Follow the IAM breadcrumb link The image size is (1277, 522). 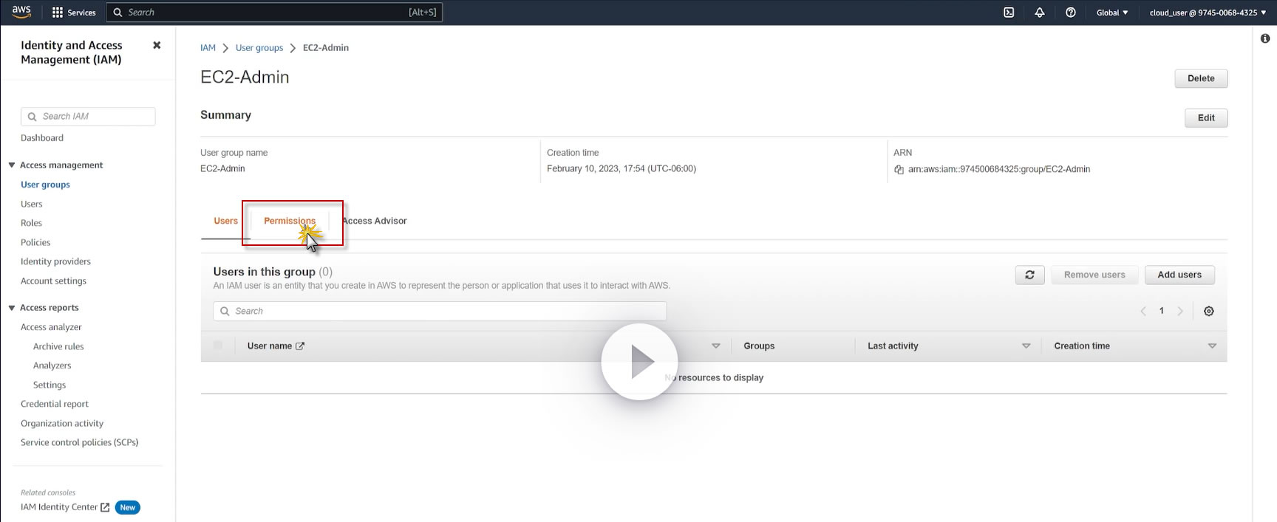click(x=208, y=48)
